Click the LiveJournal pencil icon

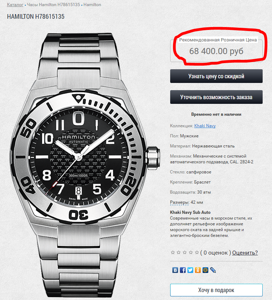213,270
